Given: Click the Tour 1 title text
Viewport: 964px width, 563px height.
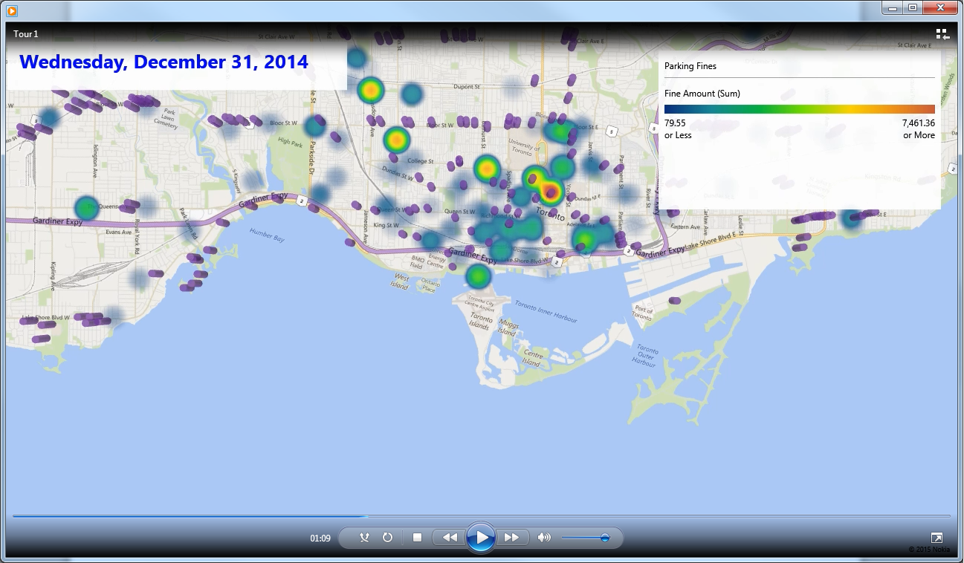Looking at the screenshot, I should 26,33.
